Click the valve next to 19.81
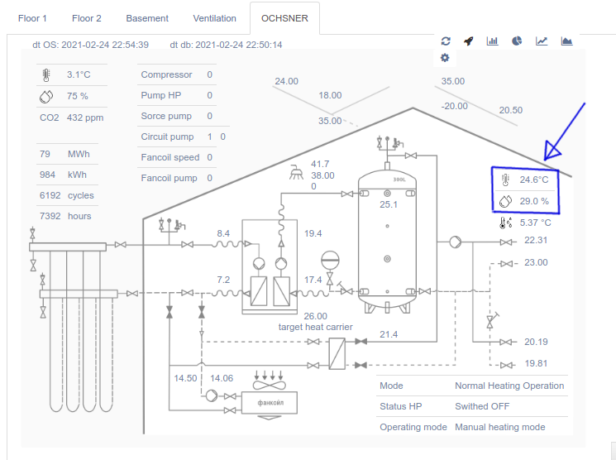616x460 pixels. pos(506,365)
